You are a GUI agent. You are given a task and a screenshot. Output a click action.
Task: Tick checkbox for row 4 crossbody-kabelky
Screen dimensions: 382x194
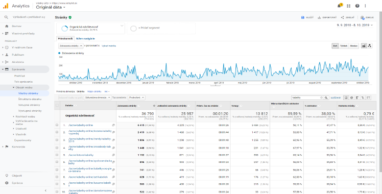(57, 148)
